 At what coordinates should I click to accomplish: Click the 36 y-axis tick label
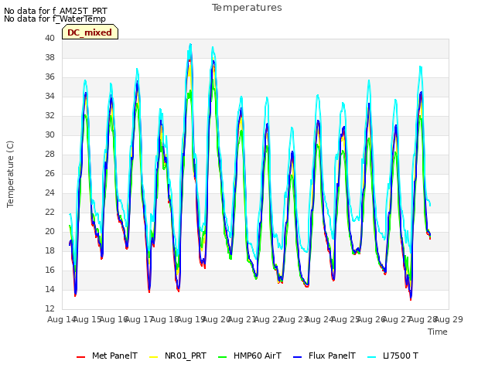click(x=49, y=77)
